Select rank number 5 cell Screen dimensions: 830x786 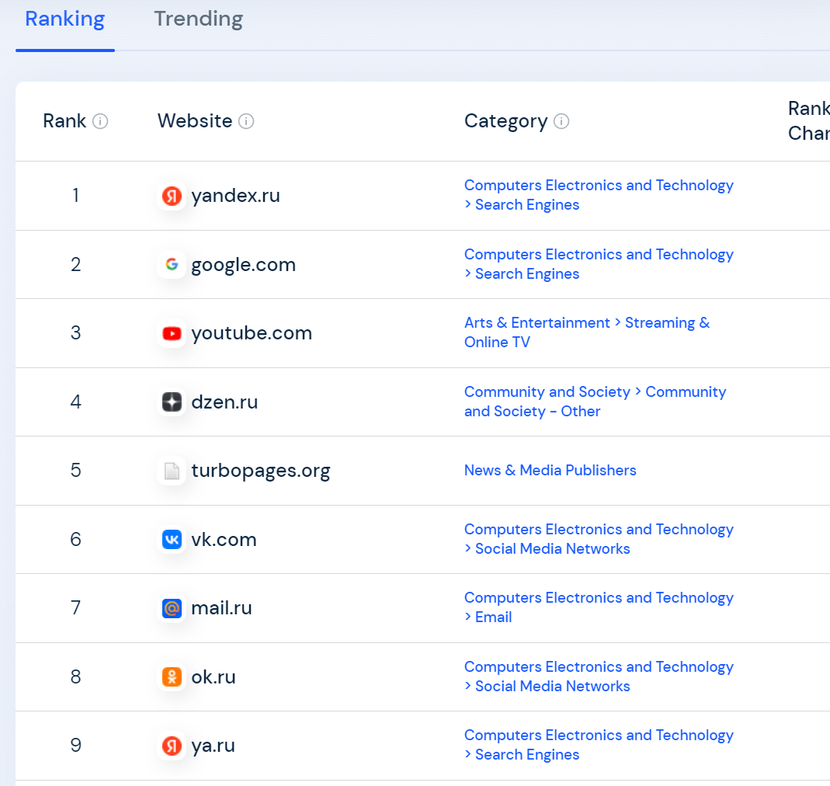click(x=75, y=471)
